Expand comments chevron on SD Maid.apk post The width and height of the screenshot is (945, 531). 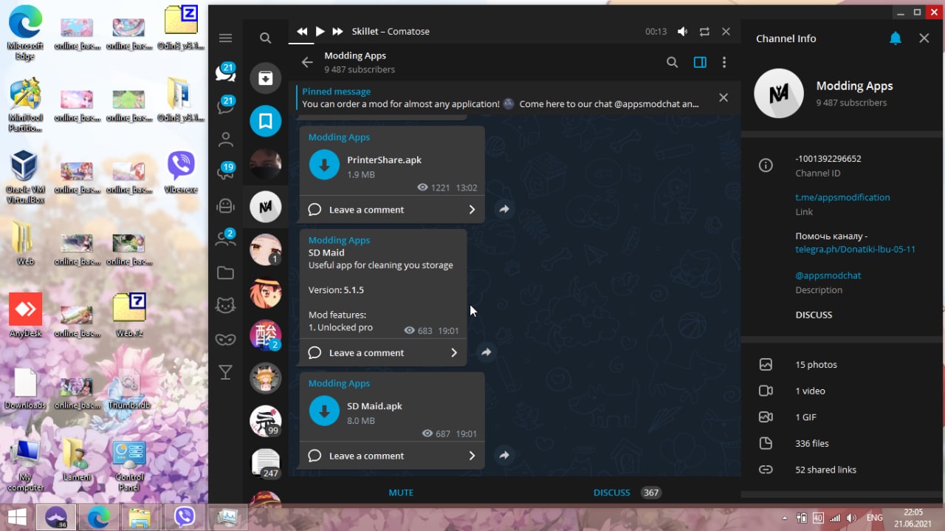(x=472, y=456)
